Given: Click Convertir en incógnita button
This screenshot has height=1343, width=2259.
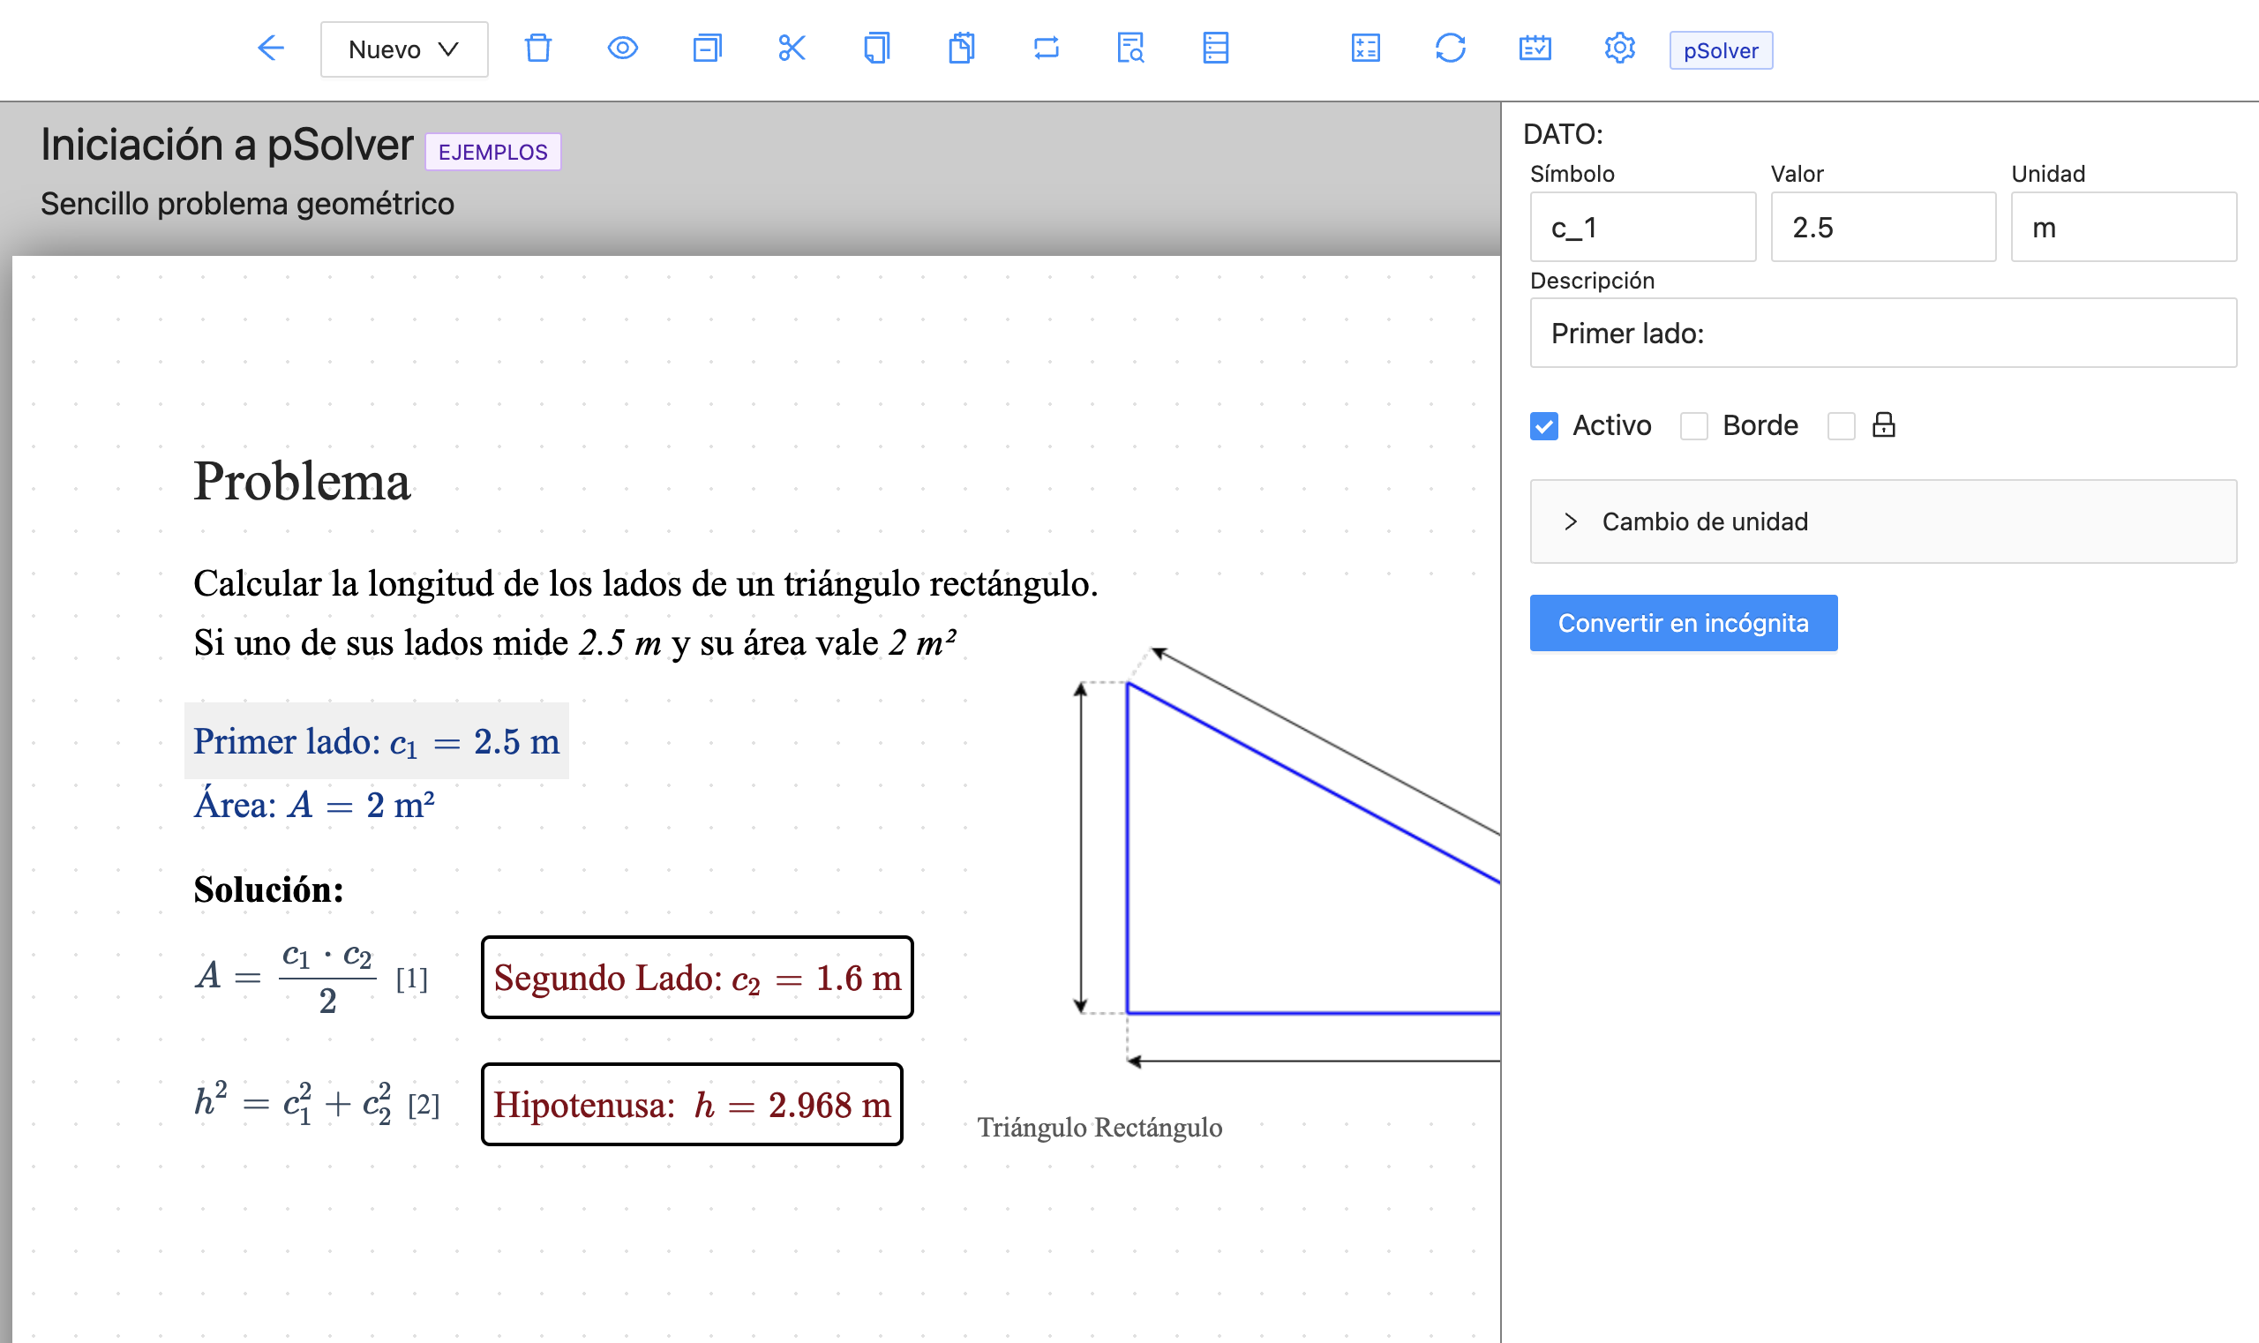Looking at the screenshot, I should [1684, 623].
